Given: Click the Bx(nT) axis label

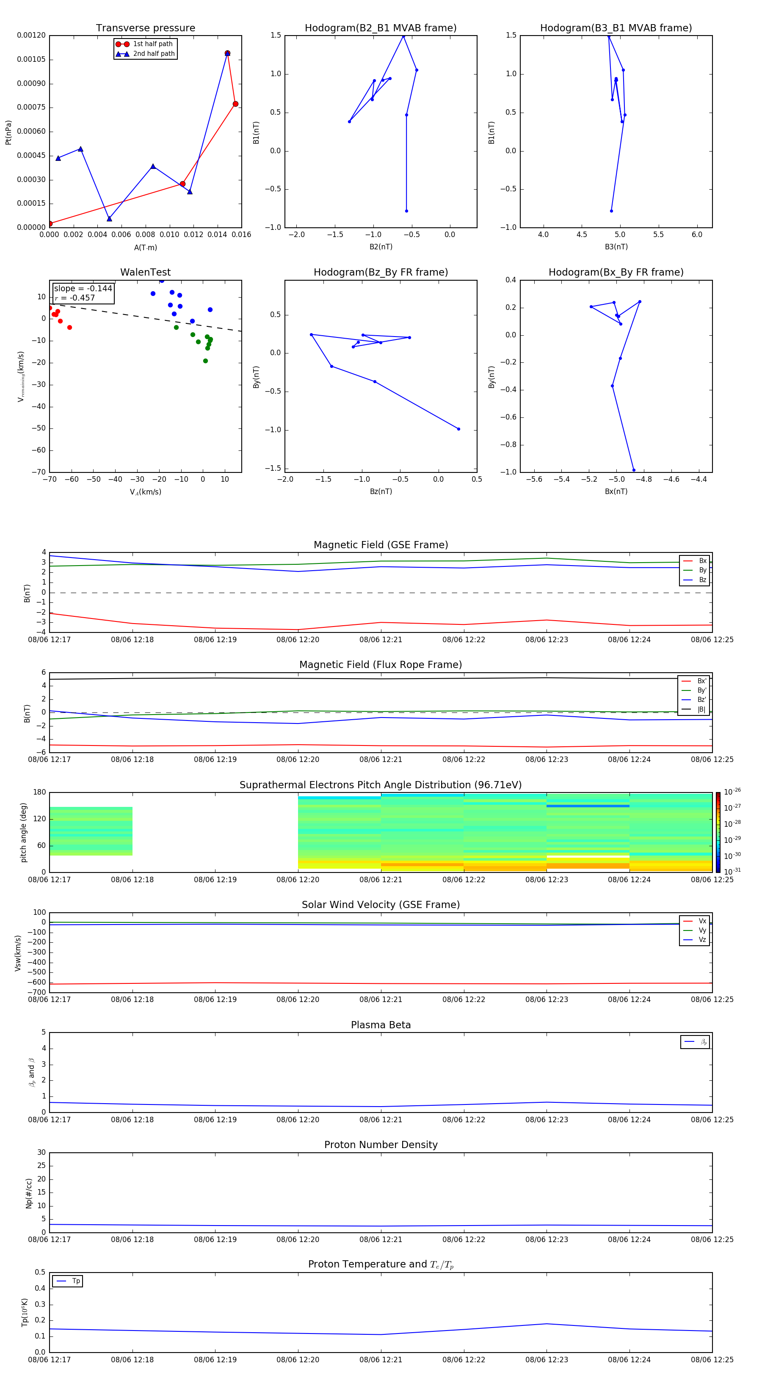Looking at the screenshot, I should [616, 491].
